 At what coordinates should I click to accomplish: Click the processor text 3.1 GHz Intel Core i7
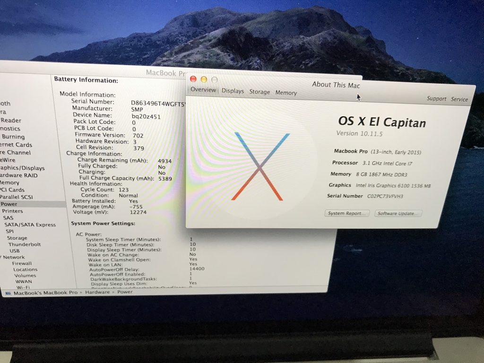[387, 164]
